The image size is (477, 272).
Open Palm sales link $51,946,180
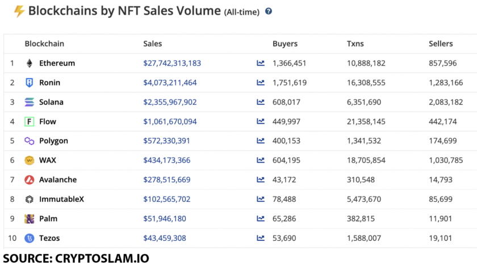click(x=165, y=219)
